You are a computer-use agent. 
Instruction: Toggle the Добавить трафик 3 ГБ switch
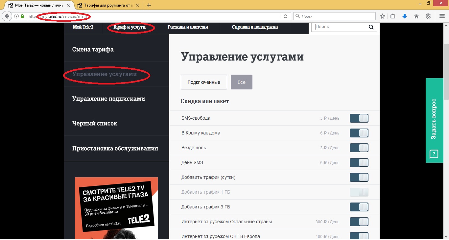click(359, 207)
